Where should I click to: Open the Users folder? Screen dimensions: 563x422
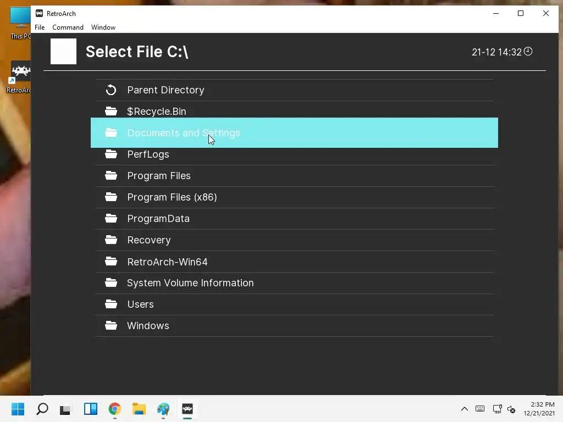point(140,304)
